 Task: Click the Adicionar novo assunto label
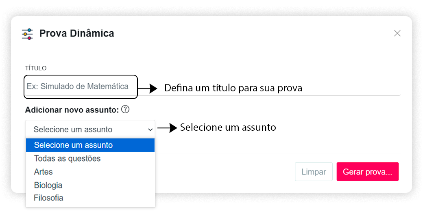[x=72, y=110]
